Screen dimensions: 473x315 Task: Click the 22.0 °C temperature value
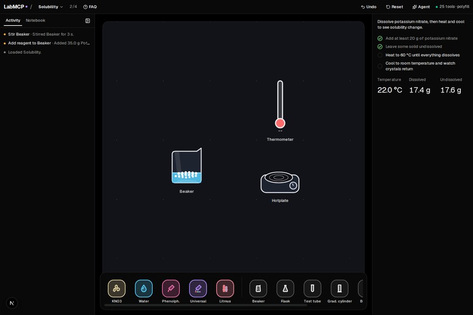coord(390,90)
